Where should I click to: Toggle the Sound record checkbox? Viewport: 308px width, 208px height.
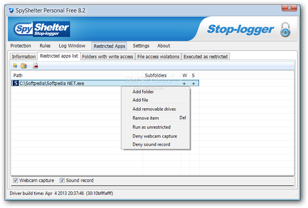[x=62, y=180]
